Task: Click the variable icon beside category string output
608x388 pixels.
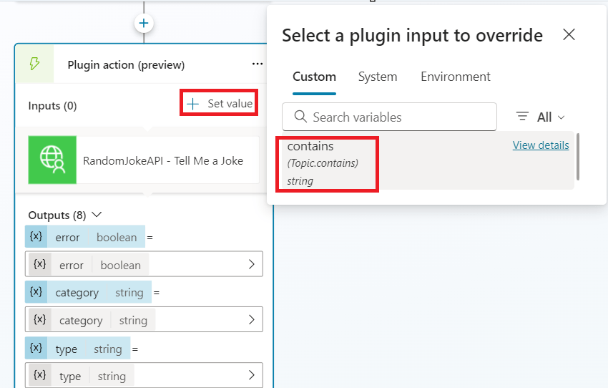Action: [x=36, y=292]
